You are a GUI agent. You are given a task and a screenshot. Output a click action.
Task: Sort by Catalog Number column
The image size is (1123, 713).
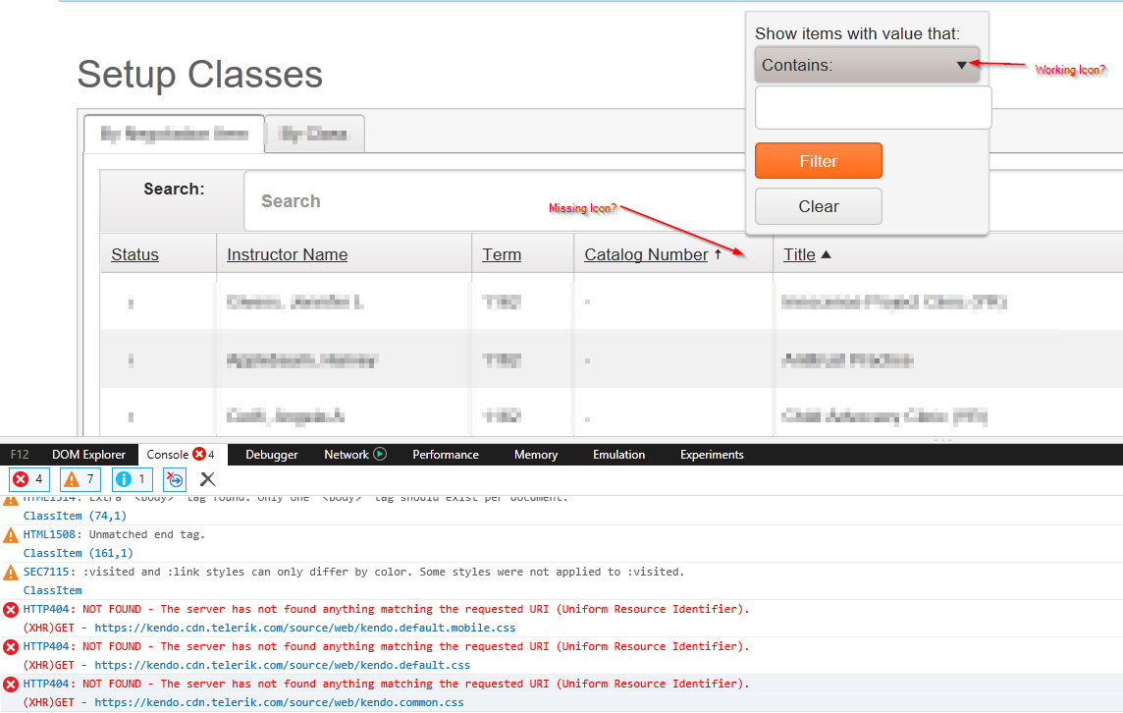pyautogui.click(x=646, y=254)
